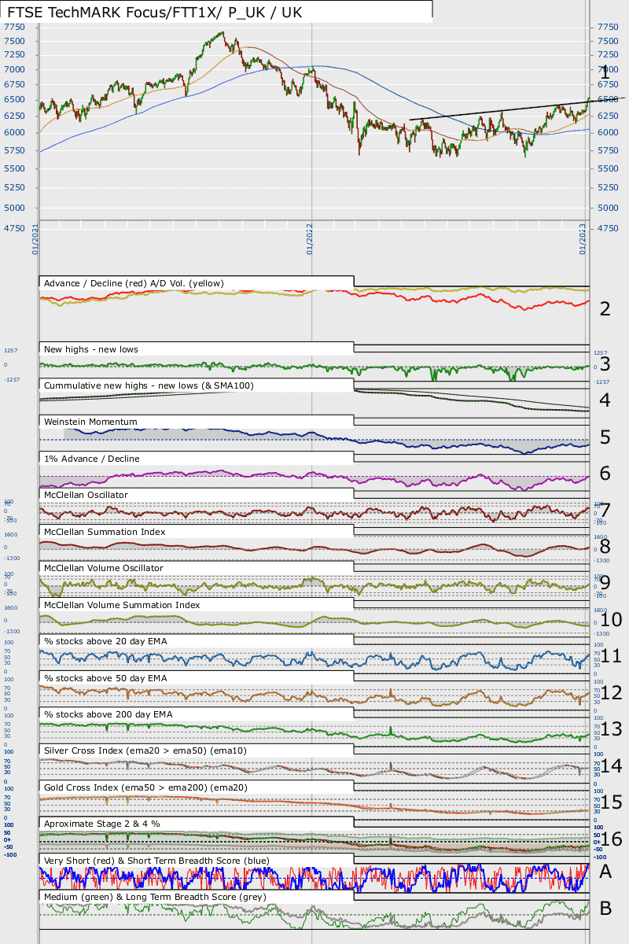Click the 1257 scale value left of the New highs panel
Image resolution: width=629 pixels, height=944 pixels.
(x=10, y=352)
